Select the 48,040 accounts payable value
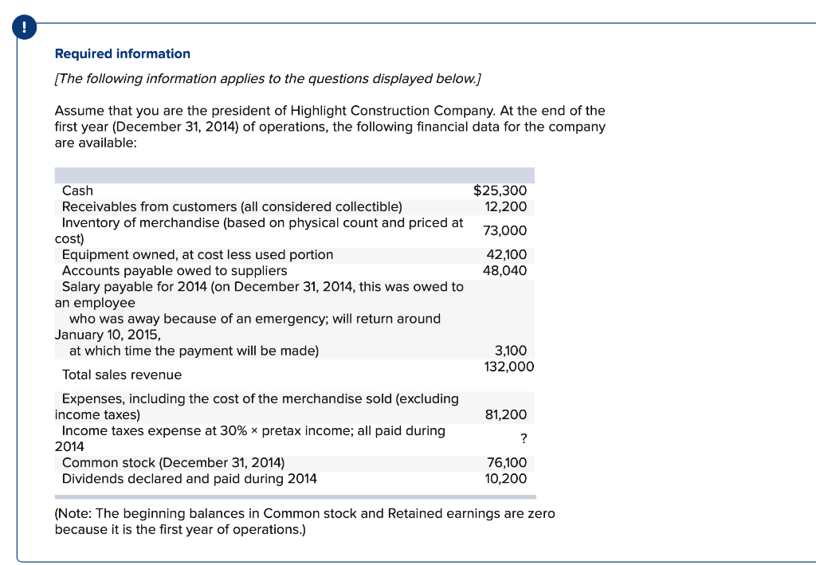Image resolution: width=816 pixels, height=565 pixels. click(504, 270)
